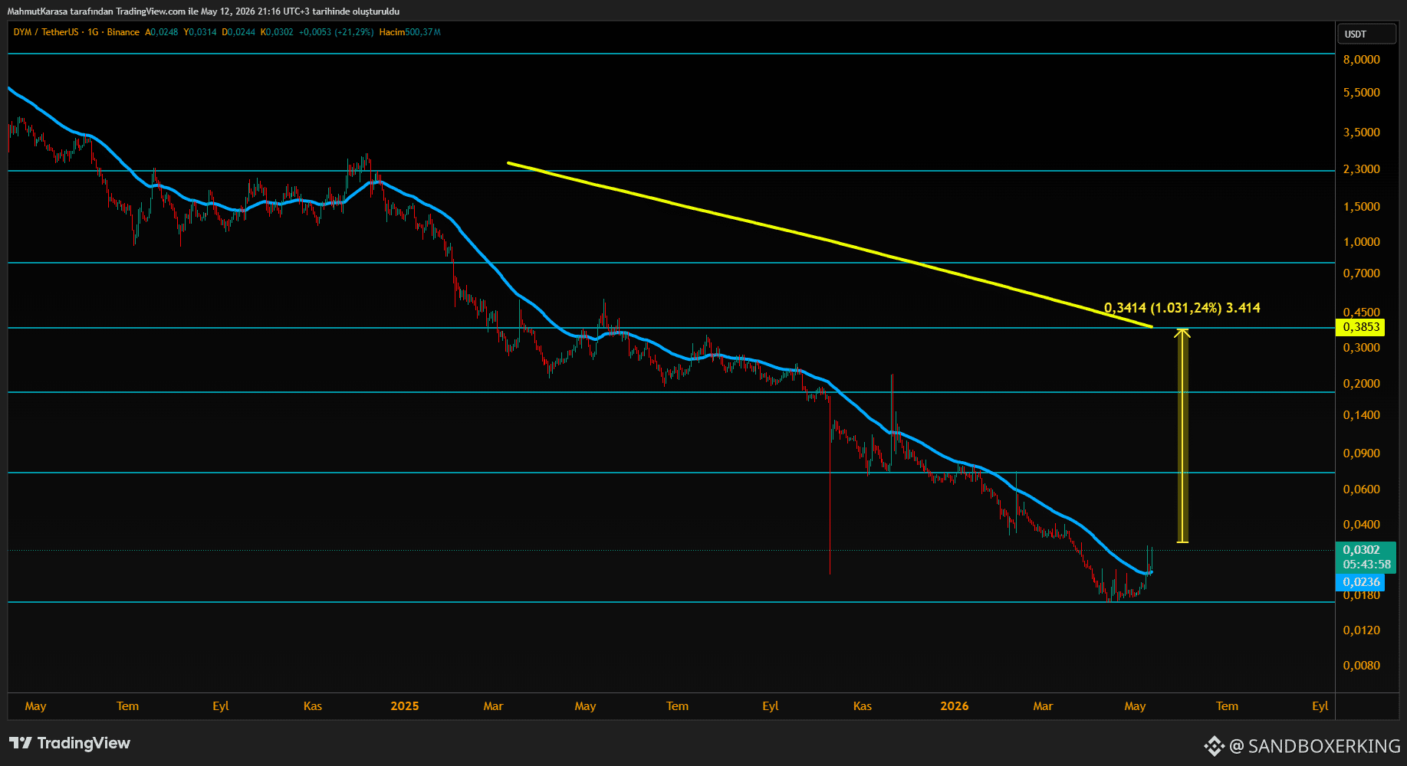Click the 0,2000 price scale label
Viewport: 1407px width, 766px height.
[x=1362, y=384]
